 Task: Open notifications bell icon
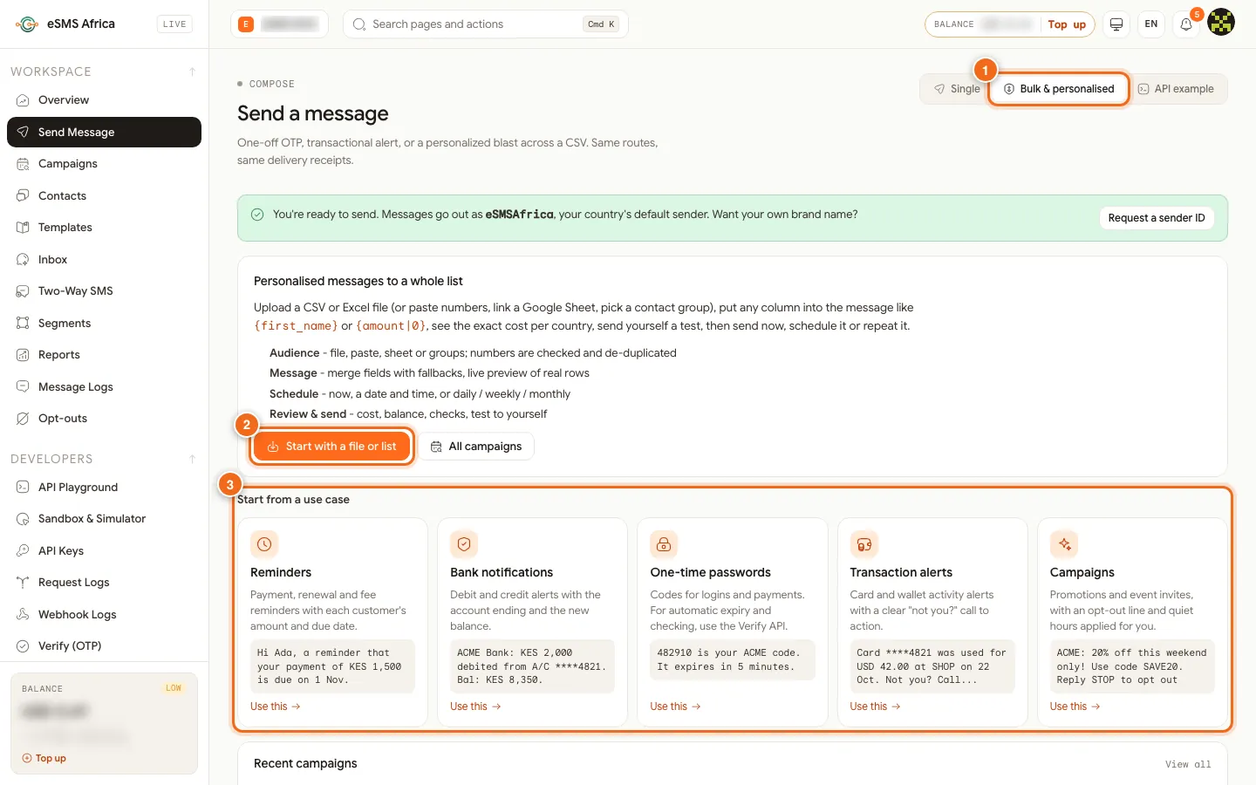click(x=1186, y=24)
